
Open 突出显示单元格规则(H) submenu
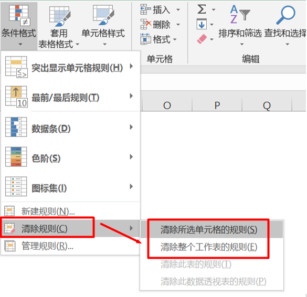(x=70, y=67)
